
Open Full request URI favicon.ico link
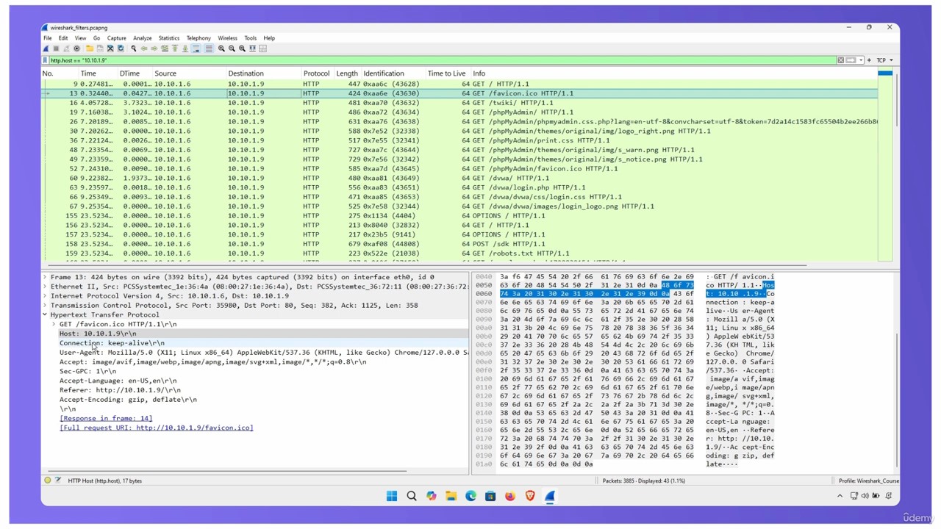pos(157,428)
